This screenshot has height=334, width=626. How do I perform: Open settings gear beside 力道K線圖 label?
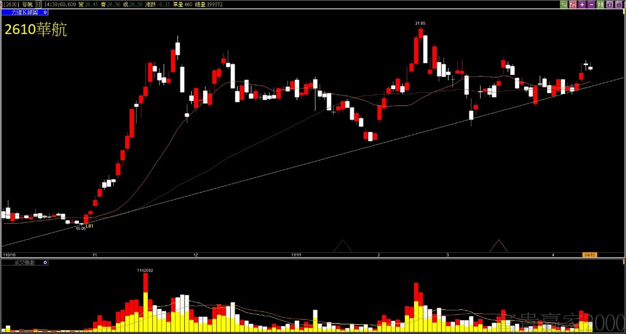pyautogui.click(x=45, y=12)
